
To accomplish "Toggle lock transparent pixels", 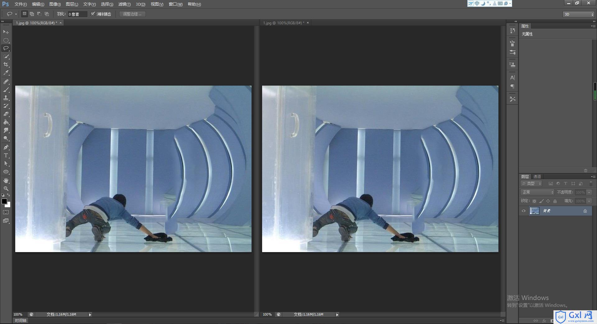I will pos(534,201).
